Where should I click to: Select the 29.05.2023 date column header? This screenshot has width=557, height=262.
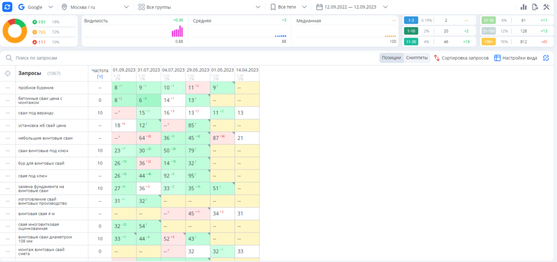pos(198,70)
